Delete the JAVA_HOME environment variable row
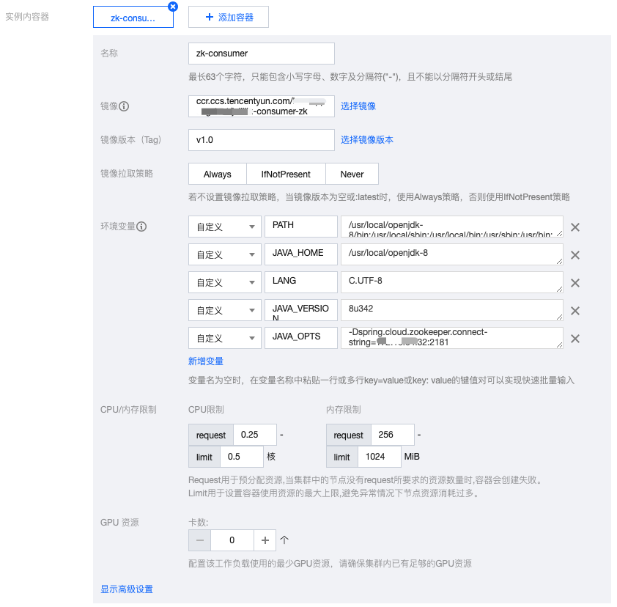The image size is (617, 607). tap(575, 255)
